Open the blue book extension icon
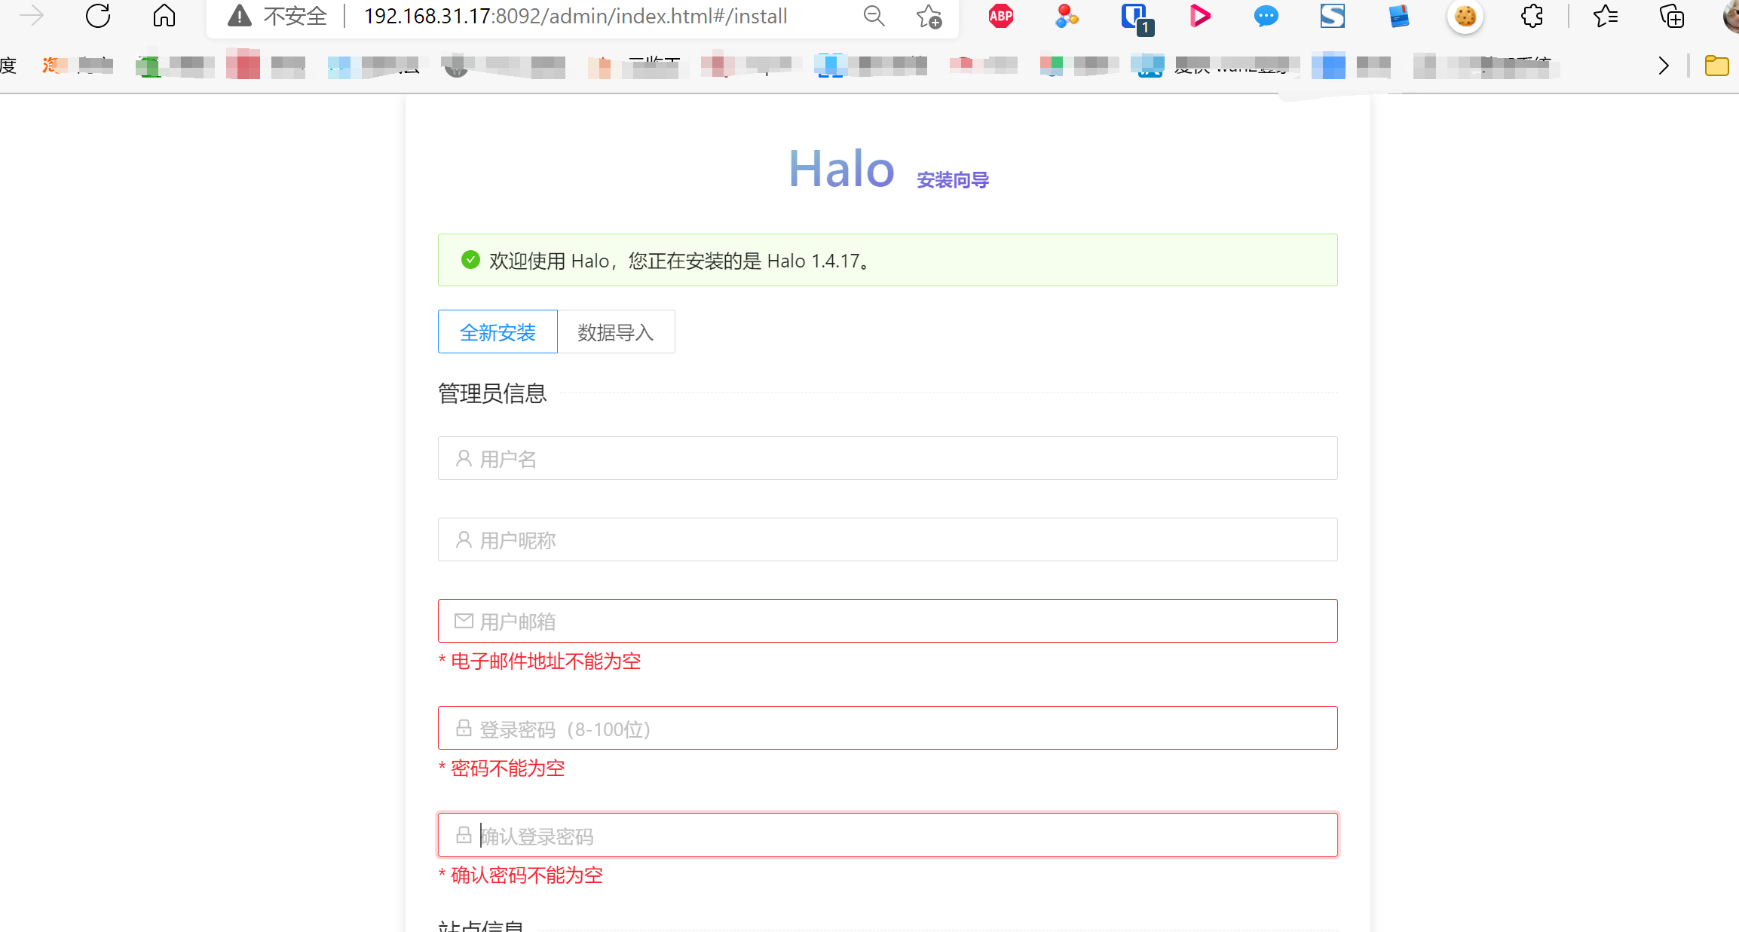Image resolution: width=1739 pixels, height=932 pixels. 1398,16
